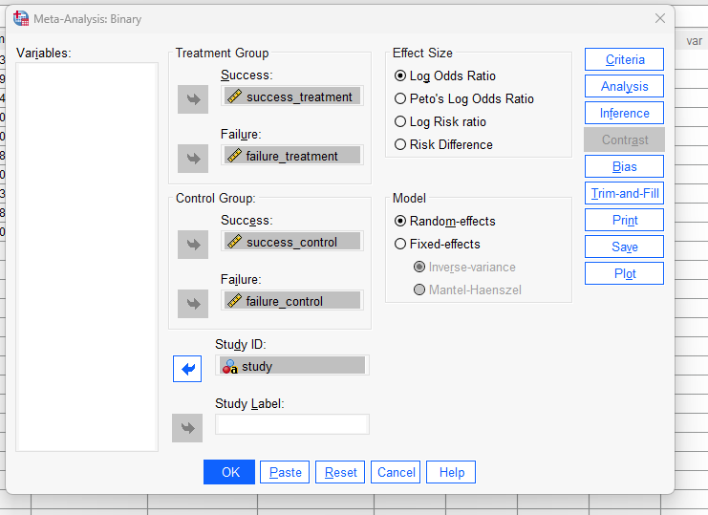708x515 pixels.
Task: Select Peto's Log Odds Ratio effect size
Action: point(401,99)
